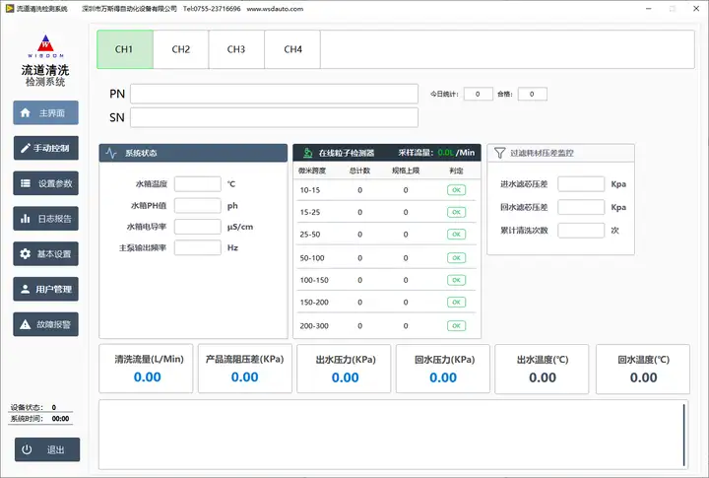Viewport: 709px width, 478px height.
Task: Click the 10-15 micron range label
Action: [310, 190]
